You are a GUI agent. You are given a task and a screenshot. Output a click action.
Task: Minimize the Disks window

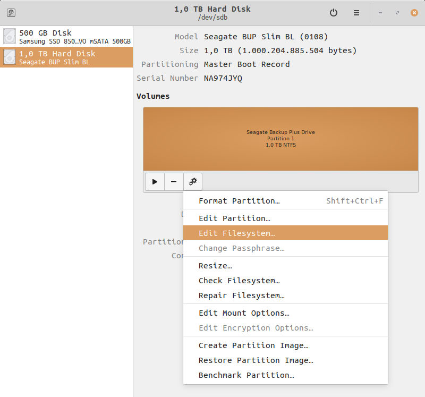coord(380,13)
